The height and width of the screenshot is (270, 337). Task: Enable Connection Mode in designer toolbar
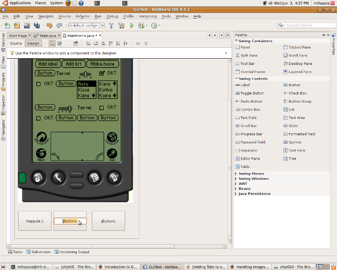point(59,43)
